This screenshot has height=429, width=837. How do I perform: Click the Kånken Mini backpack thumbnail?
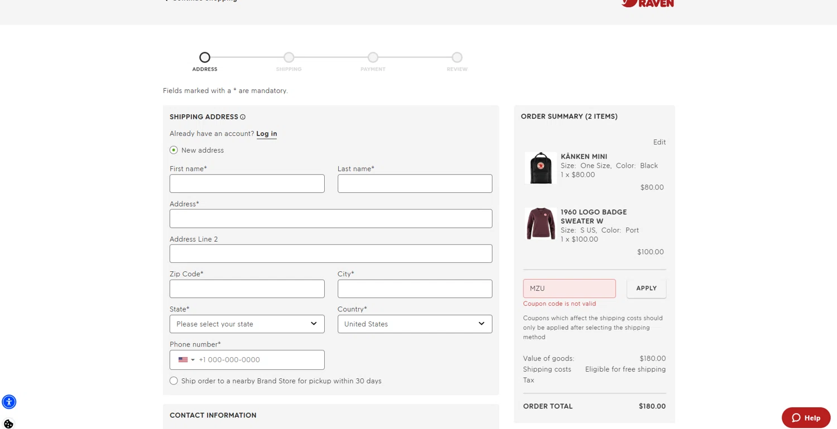tap(541, 168)
